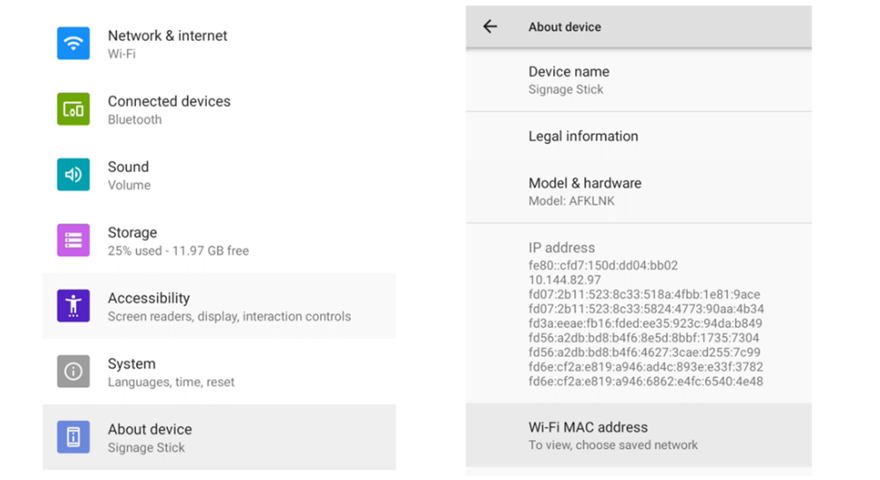
Task: Open Legal information
Action: coord(637,136)
